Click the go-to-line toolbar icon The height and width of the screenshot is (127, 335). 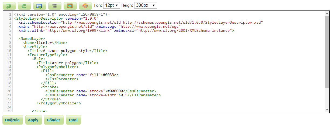click(x=40, y=5)
